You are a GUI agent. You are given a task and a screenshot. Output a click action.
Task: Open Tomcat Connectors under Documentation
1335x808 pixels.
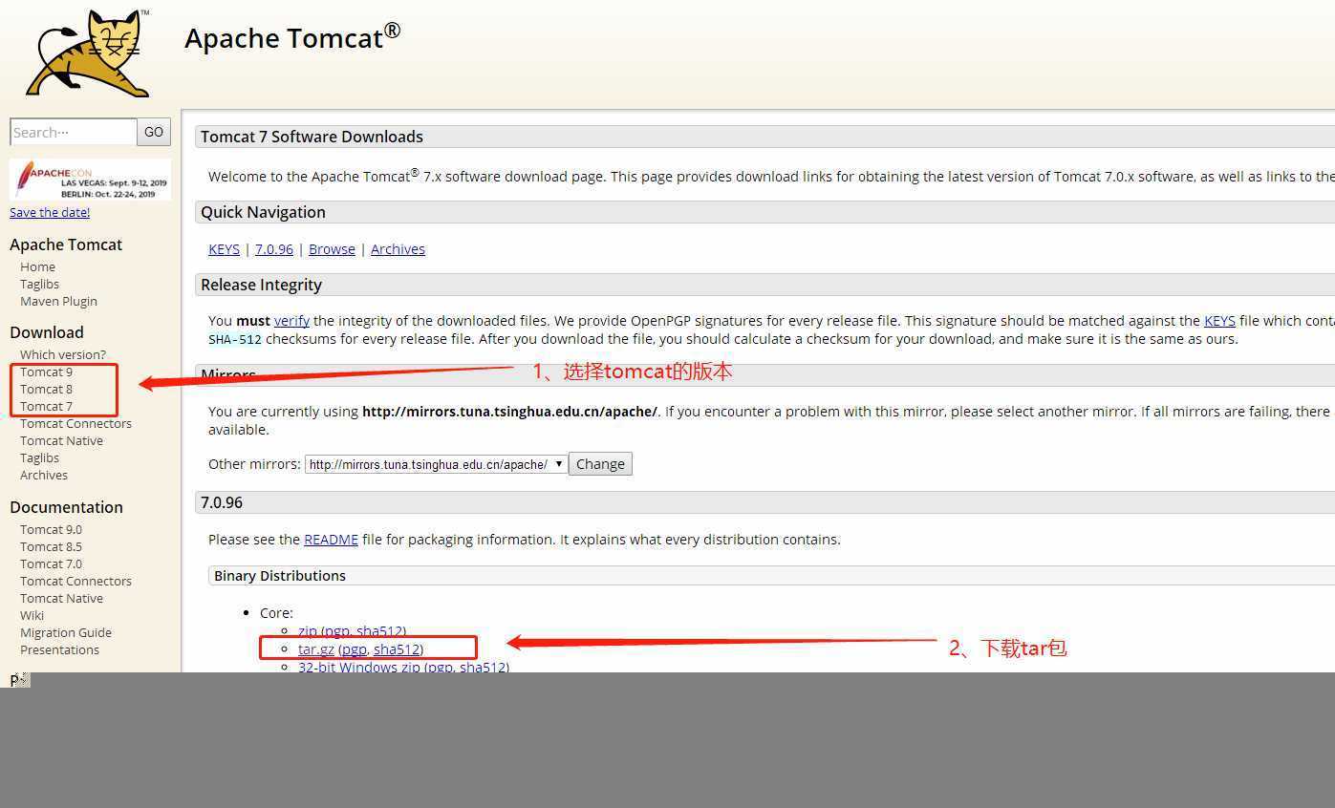(75, 581)
